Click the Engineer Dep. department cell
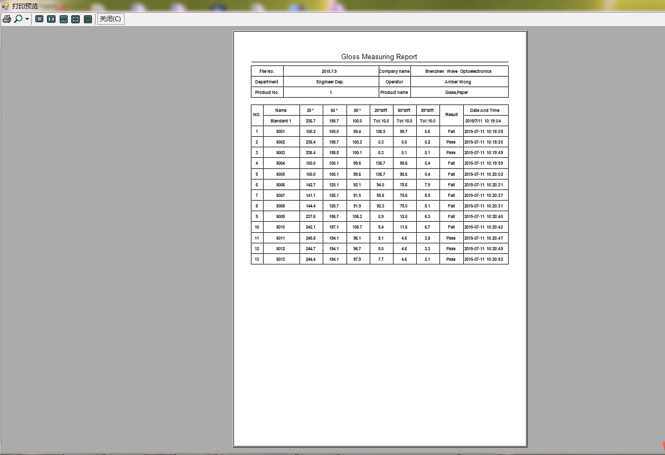 coord(331,82)
